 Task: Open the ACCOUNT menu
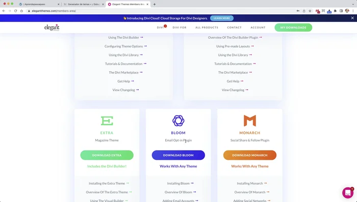click(x=258, y=27)
